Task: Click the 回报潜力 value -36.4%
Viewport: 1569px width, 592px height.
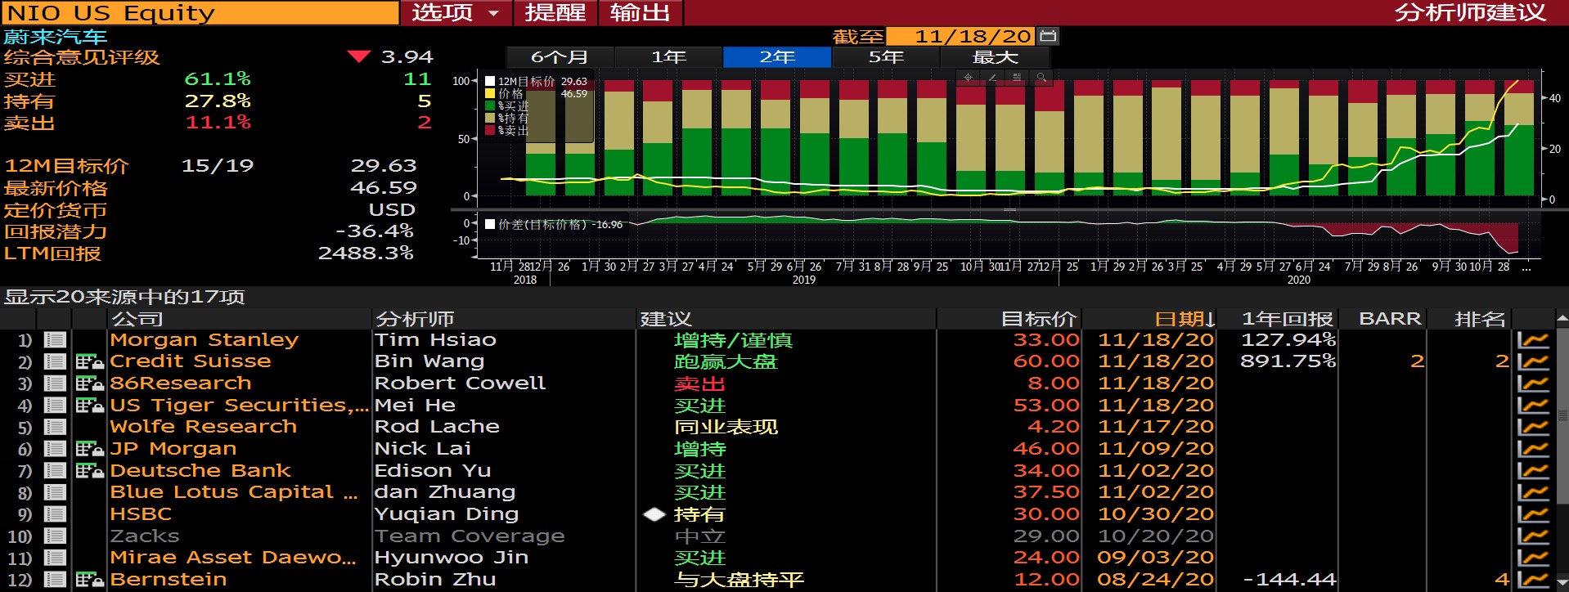Action: pyautogui.click(x=375, y=231)
